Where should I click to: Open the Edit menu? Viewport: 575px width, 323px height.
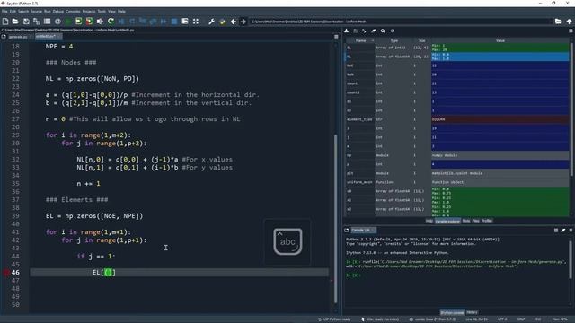[x=13, y=12]
